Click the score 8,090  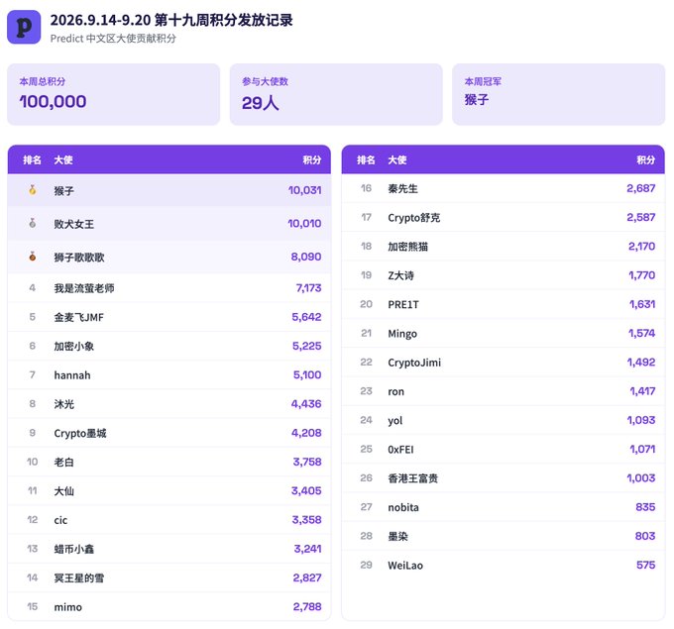[x=306, y=257]
